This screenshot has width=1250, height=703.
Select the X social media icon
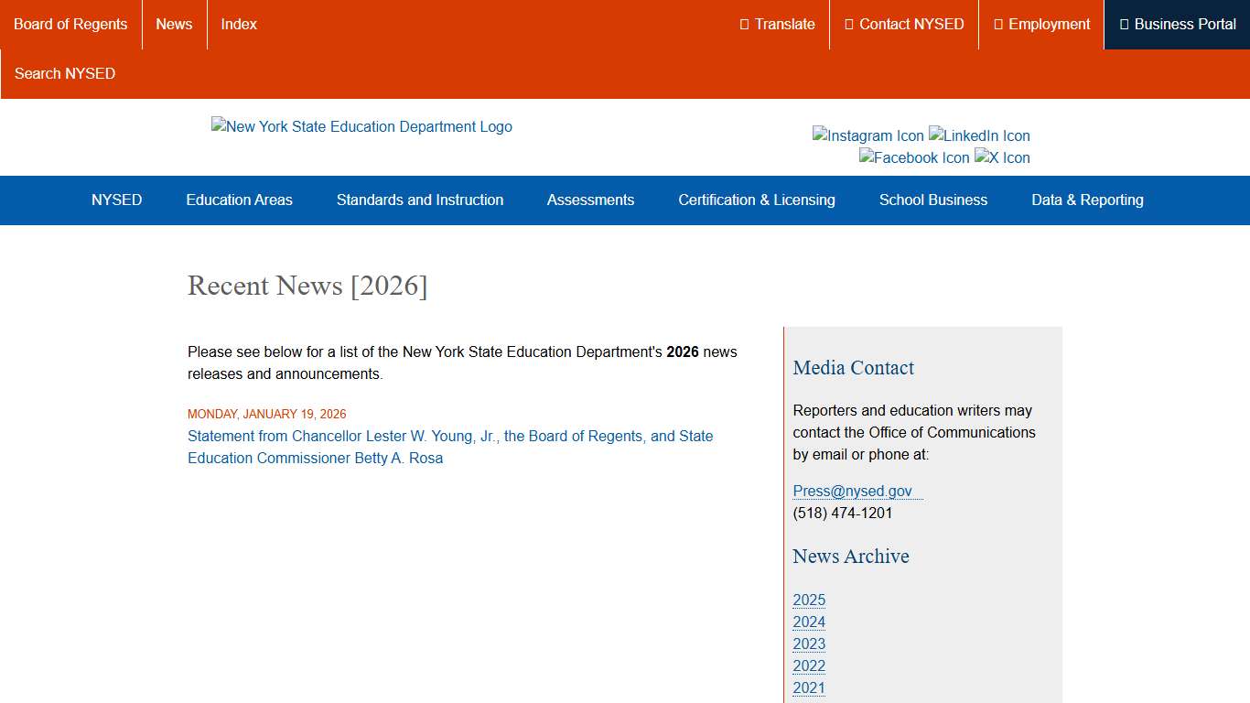click(x=1002, y=157)
